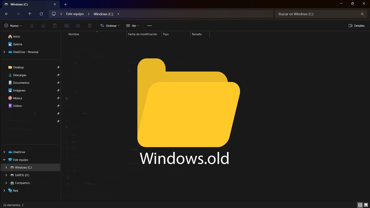The height and width of the screenshot is (208, 370).
Task: Go back with the left arrow
Action: tap(7, 14)
